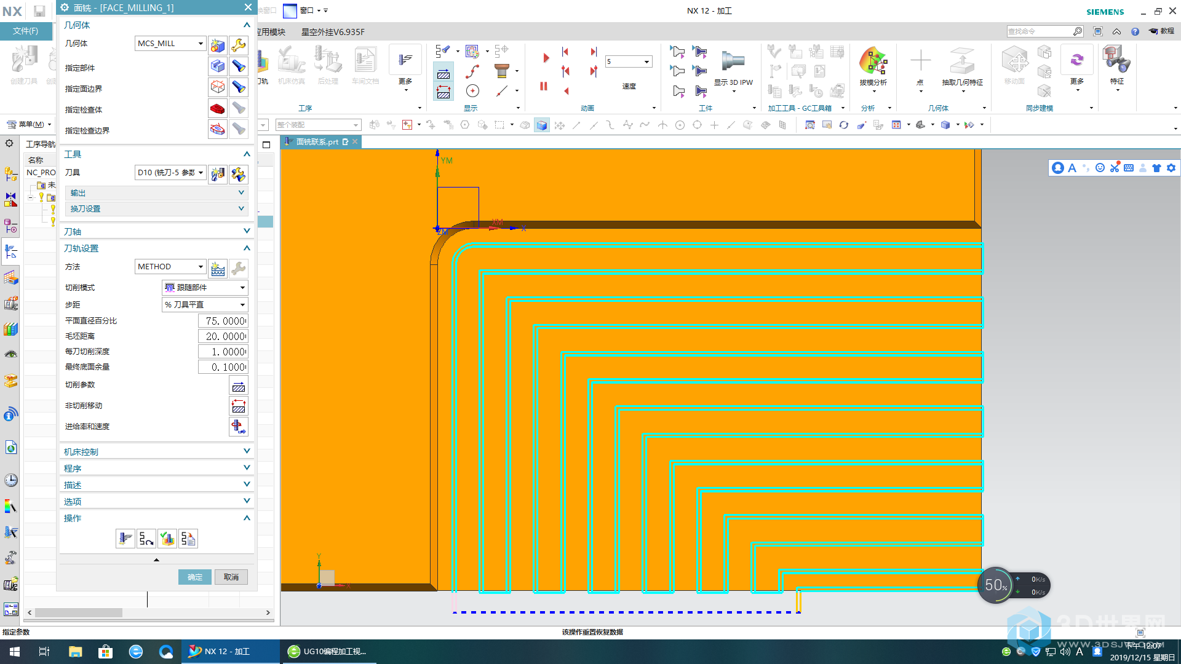Screen dimensions: 1181x664
Task: Open the Operation Navigator icon in left sidebar
Action: 11,251
